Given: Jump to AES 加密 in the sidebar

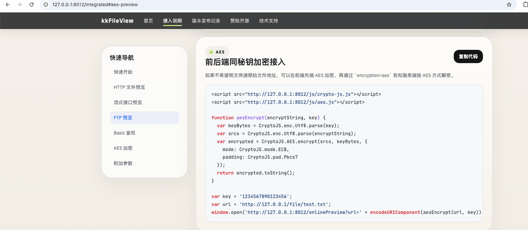Looking at the screenshot, I should 144,148.
